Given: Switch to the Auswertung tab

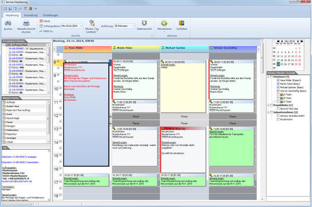Looking at the screenshot, I should tap(31, 15).
